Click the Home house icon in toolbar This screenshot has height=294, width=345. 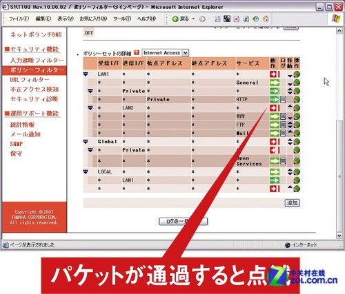266,19
